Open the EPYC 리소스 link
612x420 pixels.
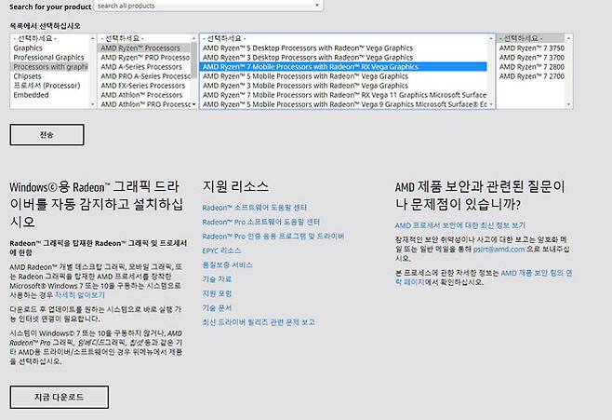(221, 251)
